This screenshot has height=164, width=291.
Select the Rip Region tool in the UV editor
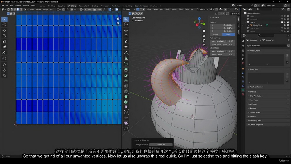tap(4, 59)
